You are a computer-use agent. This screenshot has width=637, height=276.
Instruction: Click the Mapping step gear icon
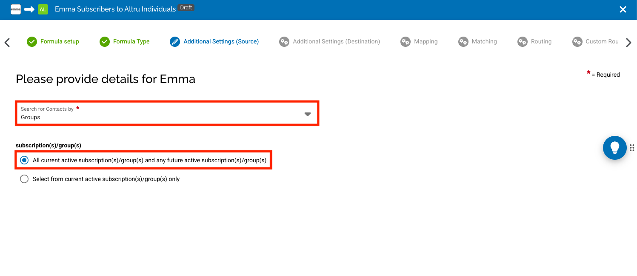click(x=406, y=42)
